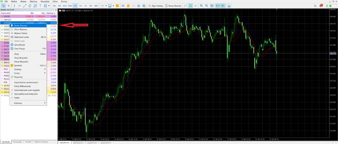
Task: Switch to candlestick chart display
Action: [191, 6]
